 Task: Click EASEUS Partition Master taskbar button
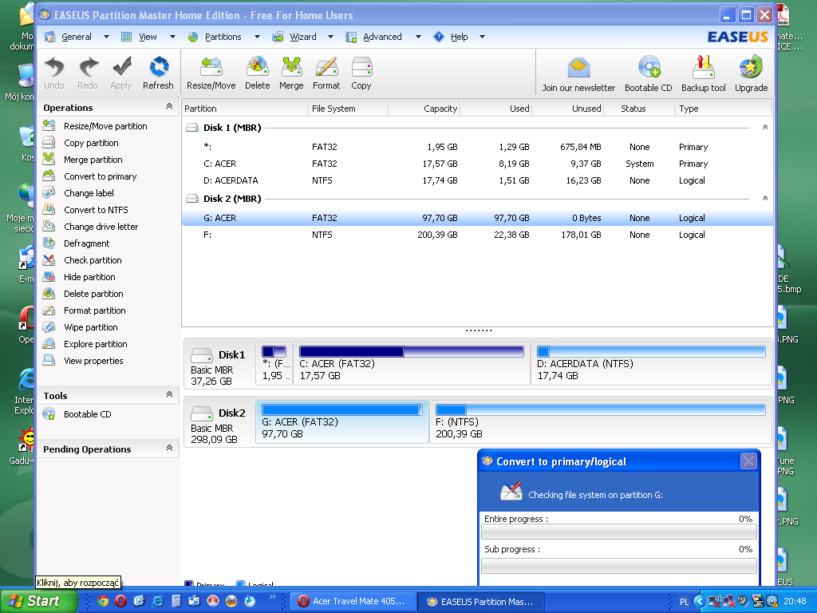click(x=481, y=602)
